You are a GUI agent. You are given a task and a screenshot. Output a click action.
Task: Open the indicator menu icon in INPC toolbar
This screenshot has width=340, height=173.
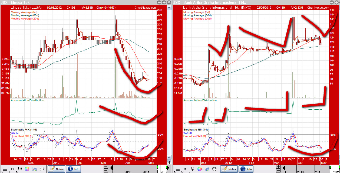[192, 169]
